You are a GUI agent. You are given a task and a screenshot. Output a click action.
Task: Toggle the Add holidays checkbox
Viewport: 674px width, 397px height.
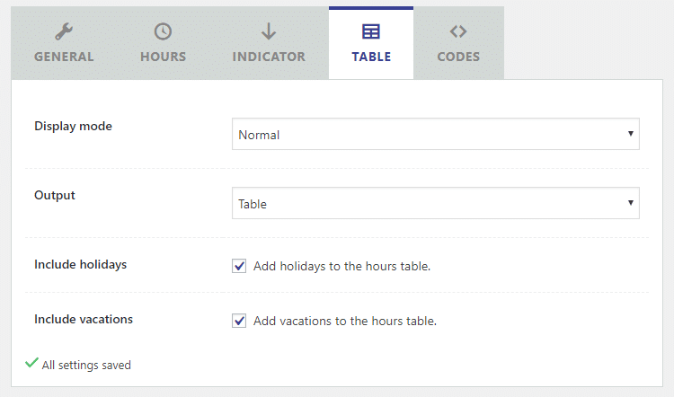239,266
